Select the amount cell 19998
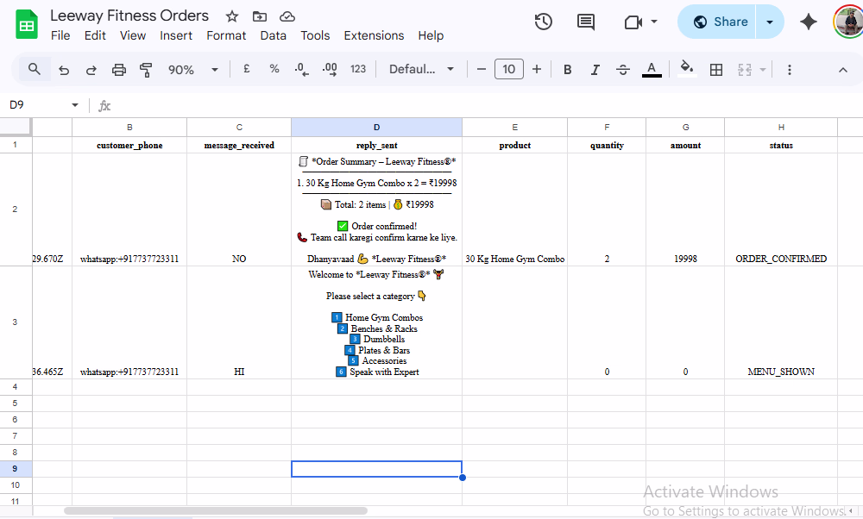Screen dimensions: 863x519 pyautogui.click(x=685, y=209)
